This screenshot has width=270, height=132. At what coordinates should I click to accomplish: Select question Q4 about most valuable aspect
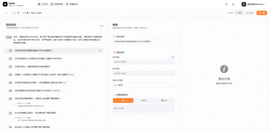tap(54, 83)
